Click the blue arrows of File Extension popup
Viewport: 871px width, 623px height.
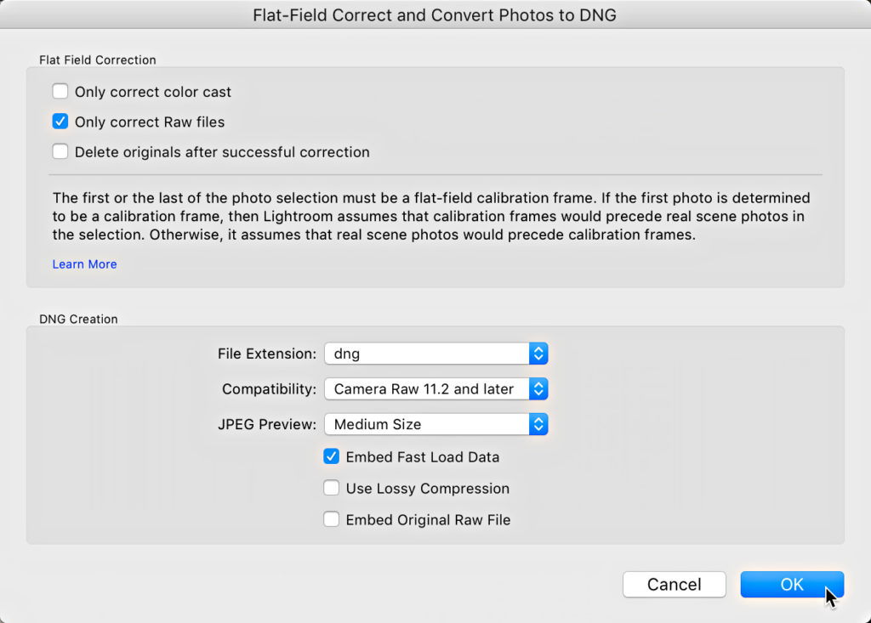538,354
